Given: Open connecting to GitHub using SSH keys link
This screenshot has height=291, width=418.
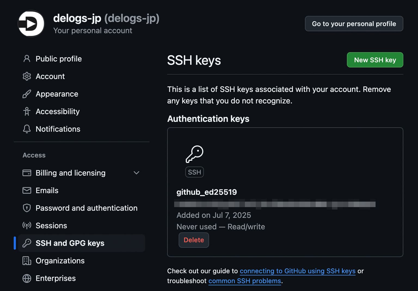Looking at the screenshot, I should click(297, 271).
